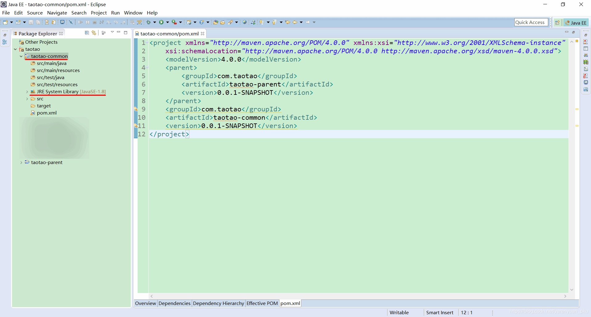Screen dimensions: 591x317
Task: Collapse all in Package Explorer
Action: pyautogui.click(x=87, y=33)
